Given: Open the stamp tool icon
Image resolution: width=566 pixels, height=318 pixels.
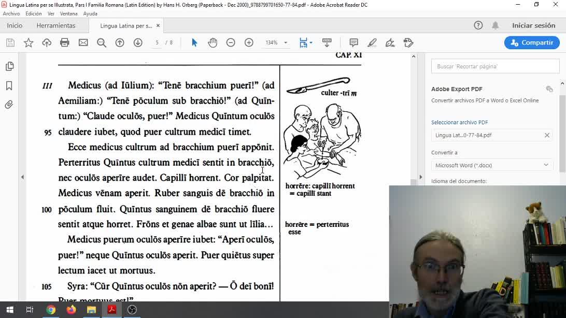Looking at the screenshot, I should pyautogui.click(x=408, y=42).
